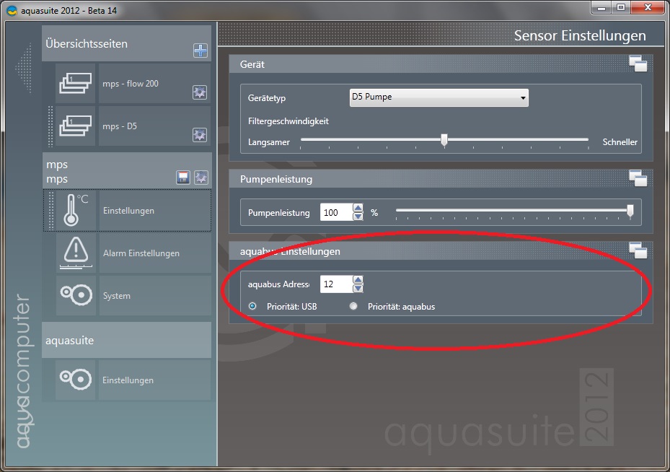This screenshot has width=670, height=472.
Task: Click the Filtergeschwindigkeit slider handle
Action: pyautogui.click(x=444, y=140)
